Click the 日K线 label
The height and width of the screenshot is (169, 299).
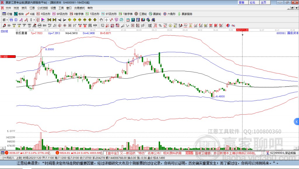pos(4,31)
